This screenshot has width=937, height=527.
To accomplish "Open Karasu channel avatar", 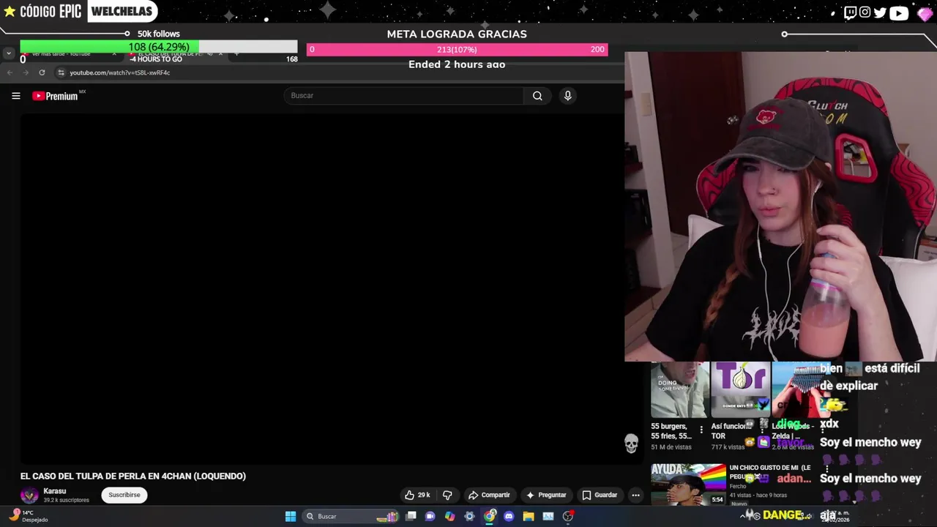I will tap(29, 495).
